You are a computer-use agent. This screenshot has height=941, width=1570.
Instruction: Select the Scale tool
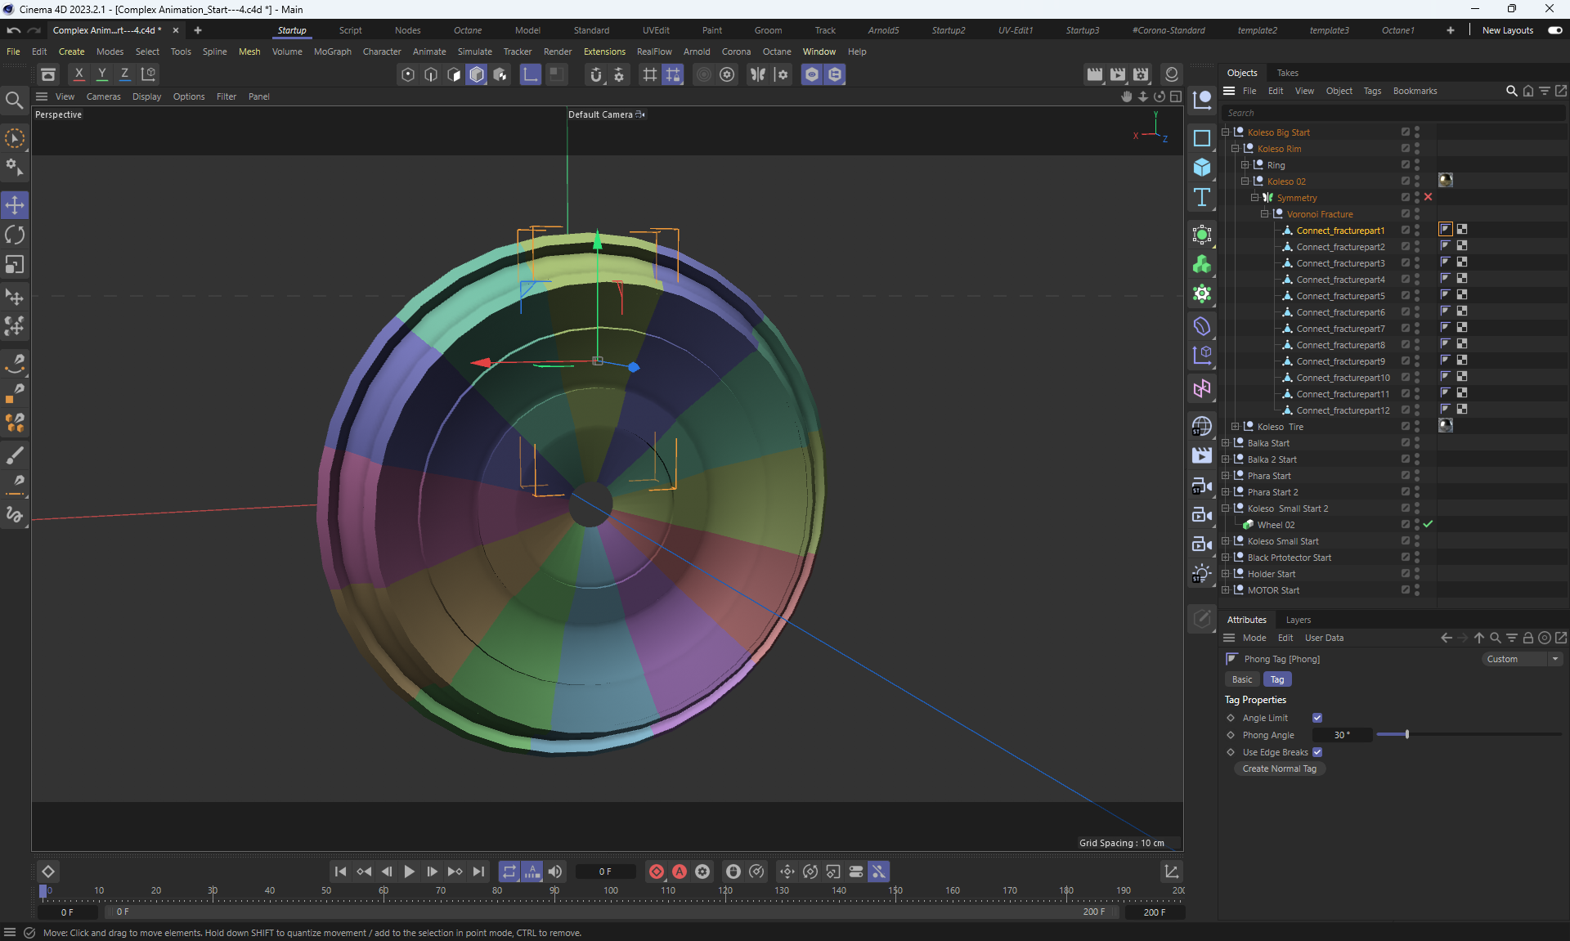pyautogui.click(x=15, y=265)
